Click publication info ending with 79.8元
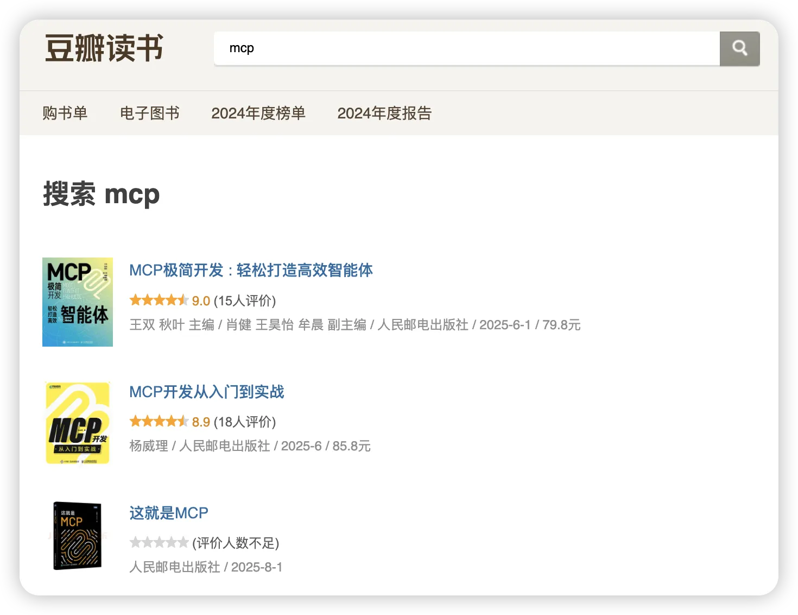The image size is (798, 615). click(355, 325)
